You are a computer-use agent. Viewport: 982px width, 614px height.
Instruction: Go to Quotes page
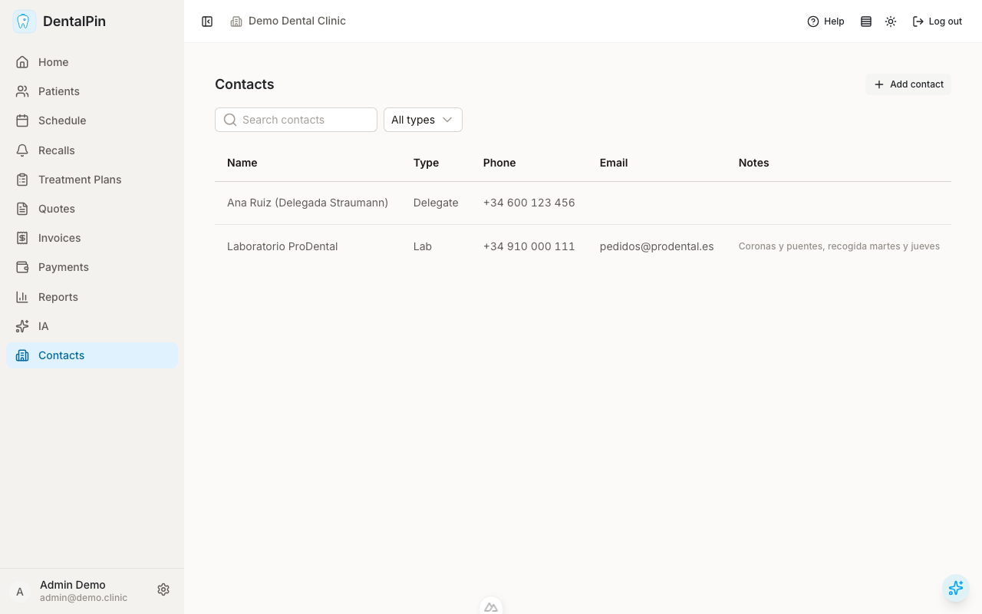pyautogui.click(x=92, y=209)
